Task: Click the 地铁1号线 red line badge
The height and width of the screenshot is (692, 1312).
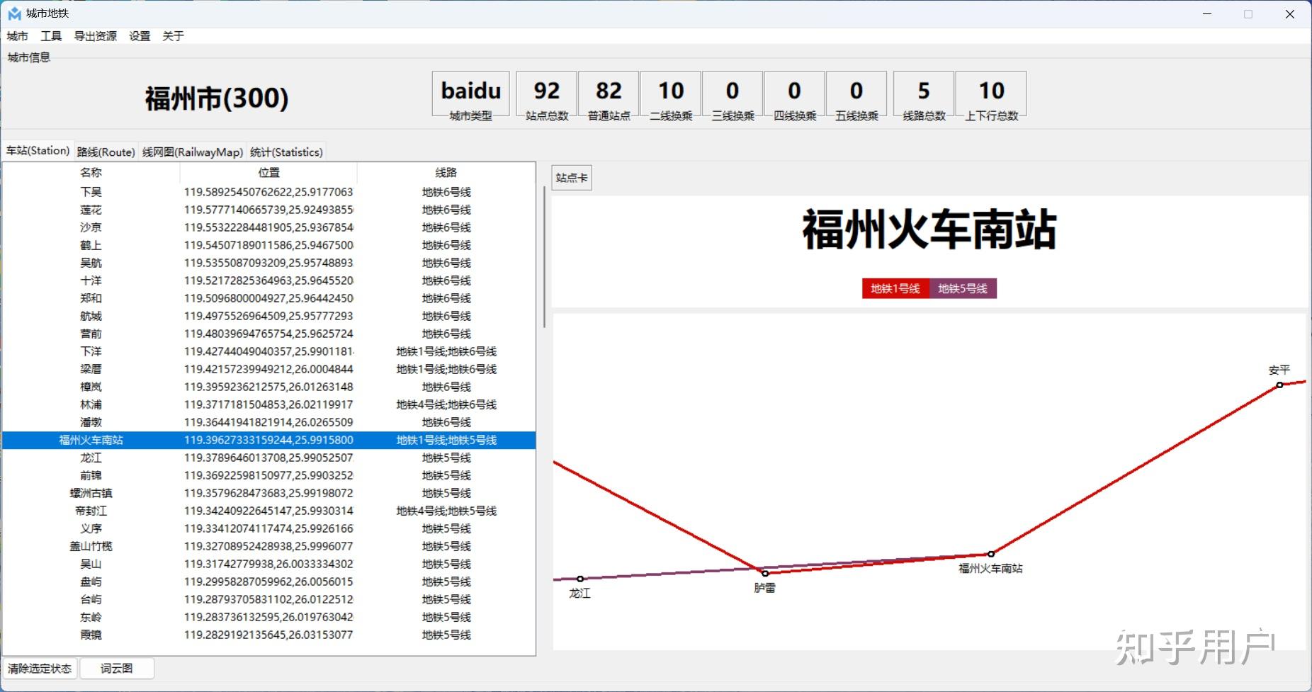Action: tap(895, 288)
